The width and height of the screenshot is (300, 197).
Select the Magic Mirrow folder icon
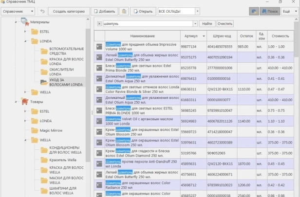pos(34,130)
